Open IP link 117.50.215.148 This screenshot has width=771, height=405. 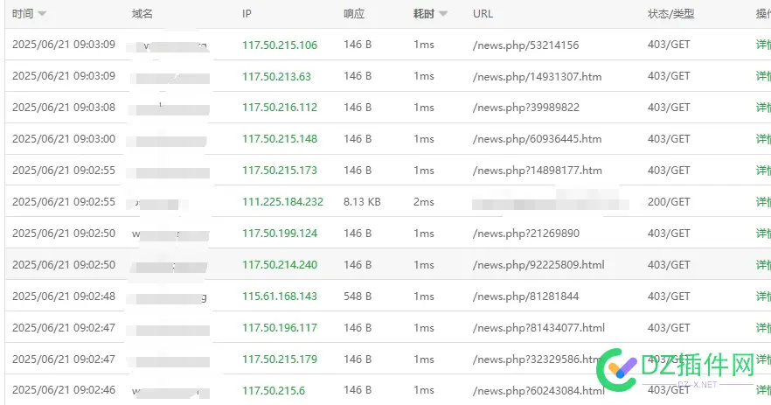280,139
